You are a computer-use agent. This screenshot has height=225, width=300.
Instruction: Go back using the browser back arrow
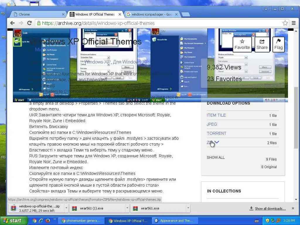[12, 23]
